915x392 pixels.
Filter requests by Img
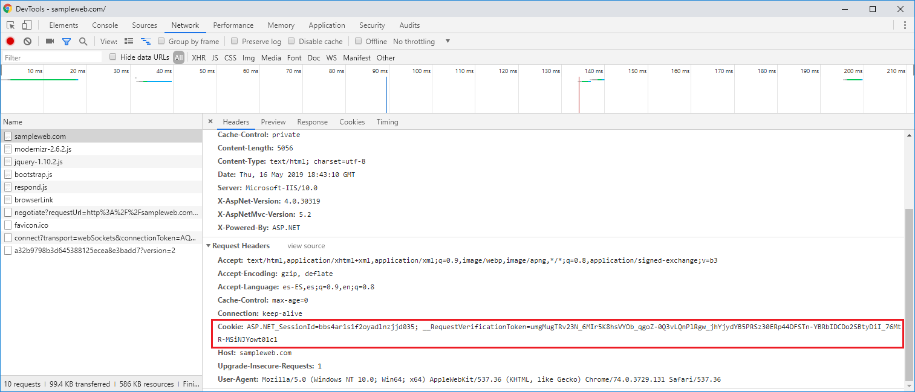click(x=249, y=58)
